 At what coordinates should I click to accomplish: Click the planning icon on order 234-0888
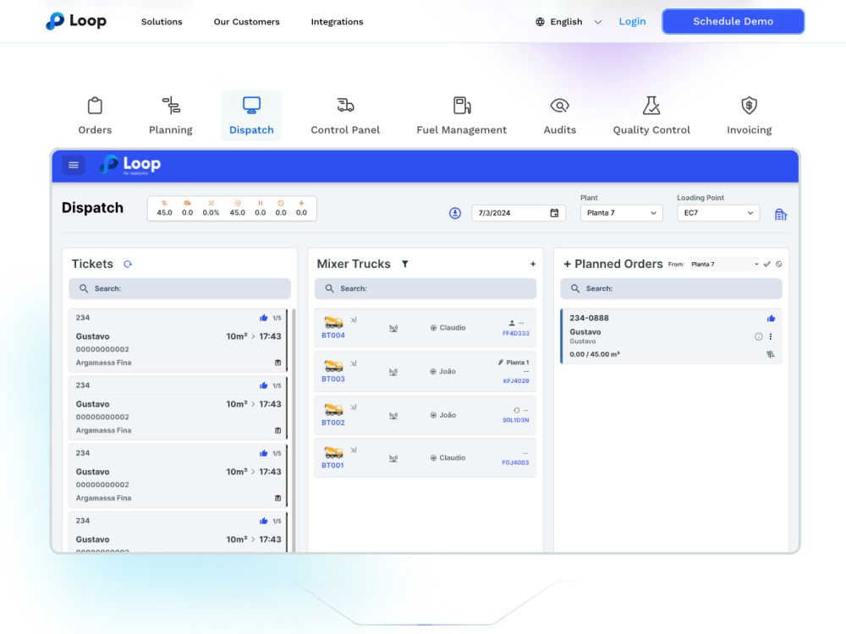click(x=771, y=354)
